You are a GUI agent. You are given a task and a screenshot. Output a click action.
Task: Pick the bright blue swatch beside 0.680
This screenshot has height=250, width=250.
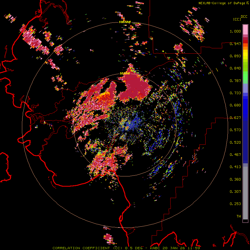click(x=245, y=107)
